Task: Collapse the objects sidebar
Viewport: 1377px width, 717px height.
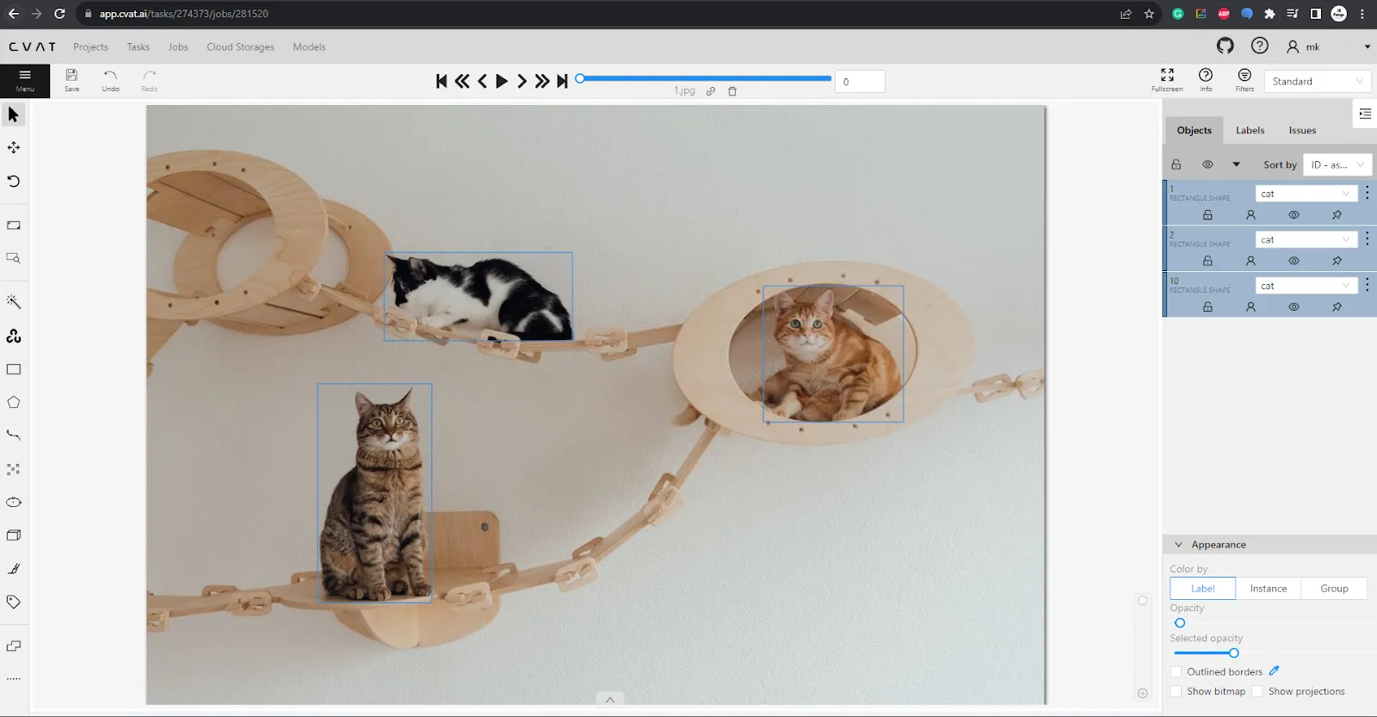Action: tap(1365, 114)
